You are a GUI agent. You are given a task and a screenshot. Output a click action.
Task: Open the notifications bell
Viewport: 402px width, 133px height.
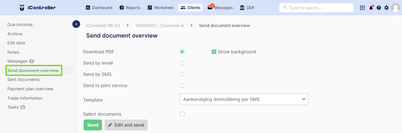(371, 8)
